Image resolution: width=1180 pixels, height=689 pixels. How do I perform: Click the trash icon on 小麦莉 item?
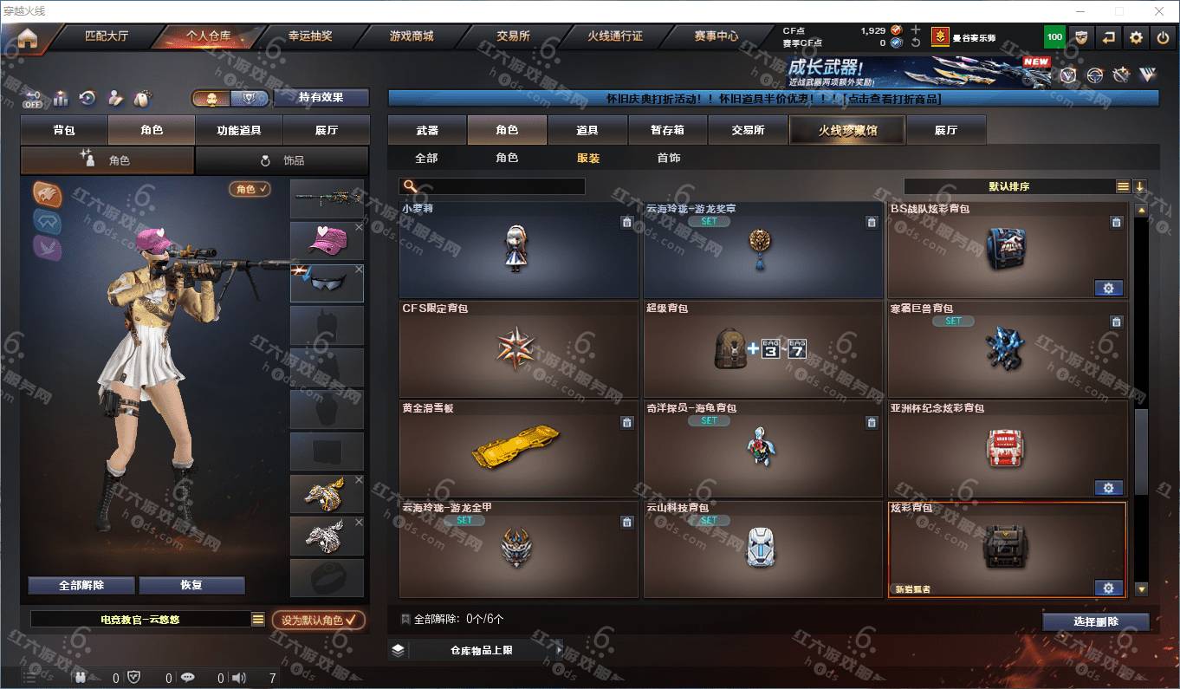click(x=627, y=223)
